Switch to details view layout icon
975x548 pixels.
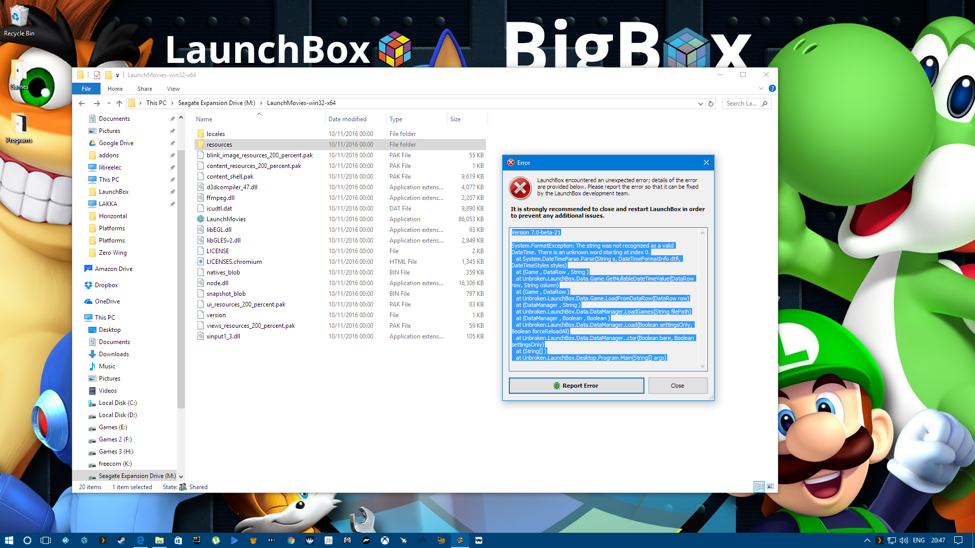click(x=759, y=487)
